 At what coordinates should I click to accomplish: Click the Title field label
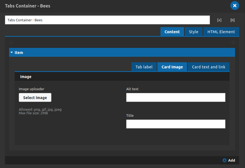pyautogui.click(x=130, y=115)
